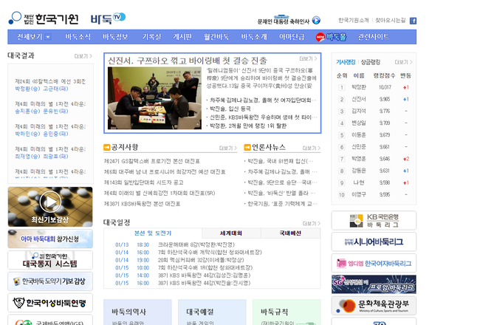Switch to 기사랭킹 tab
Screen dimensions: 480x325
coord(346,62)
